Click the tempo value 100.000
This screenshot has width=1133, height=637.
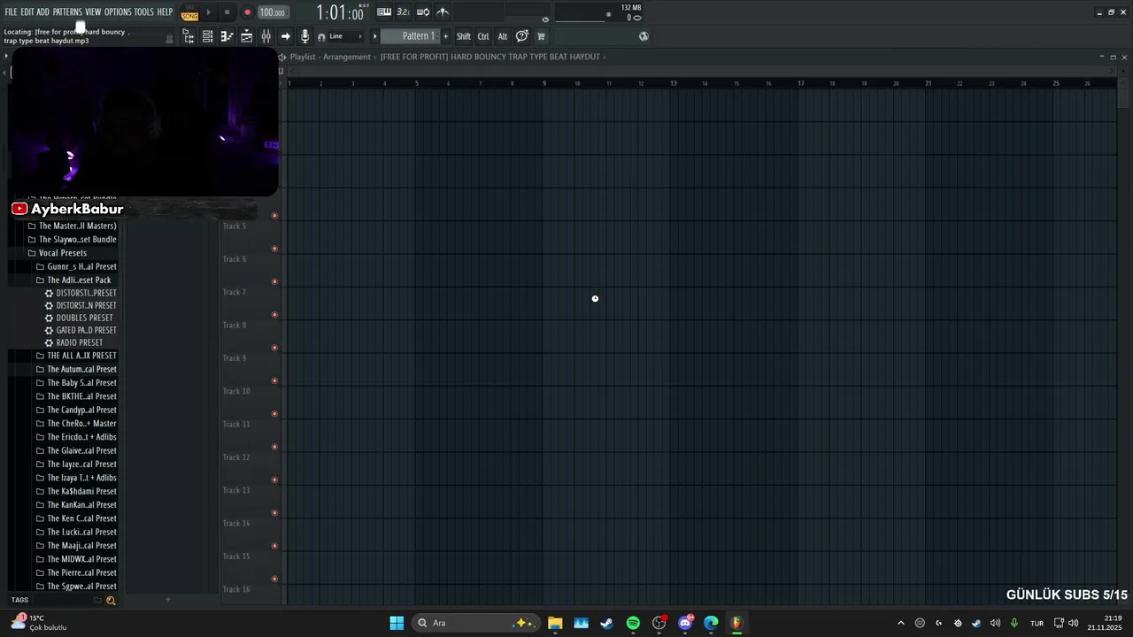[272, 12]
